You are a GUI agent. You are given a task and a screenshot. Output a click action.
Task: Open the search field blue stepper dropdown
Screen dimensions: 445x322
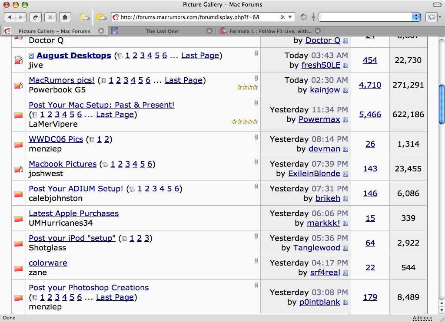[416, 17]
